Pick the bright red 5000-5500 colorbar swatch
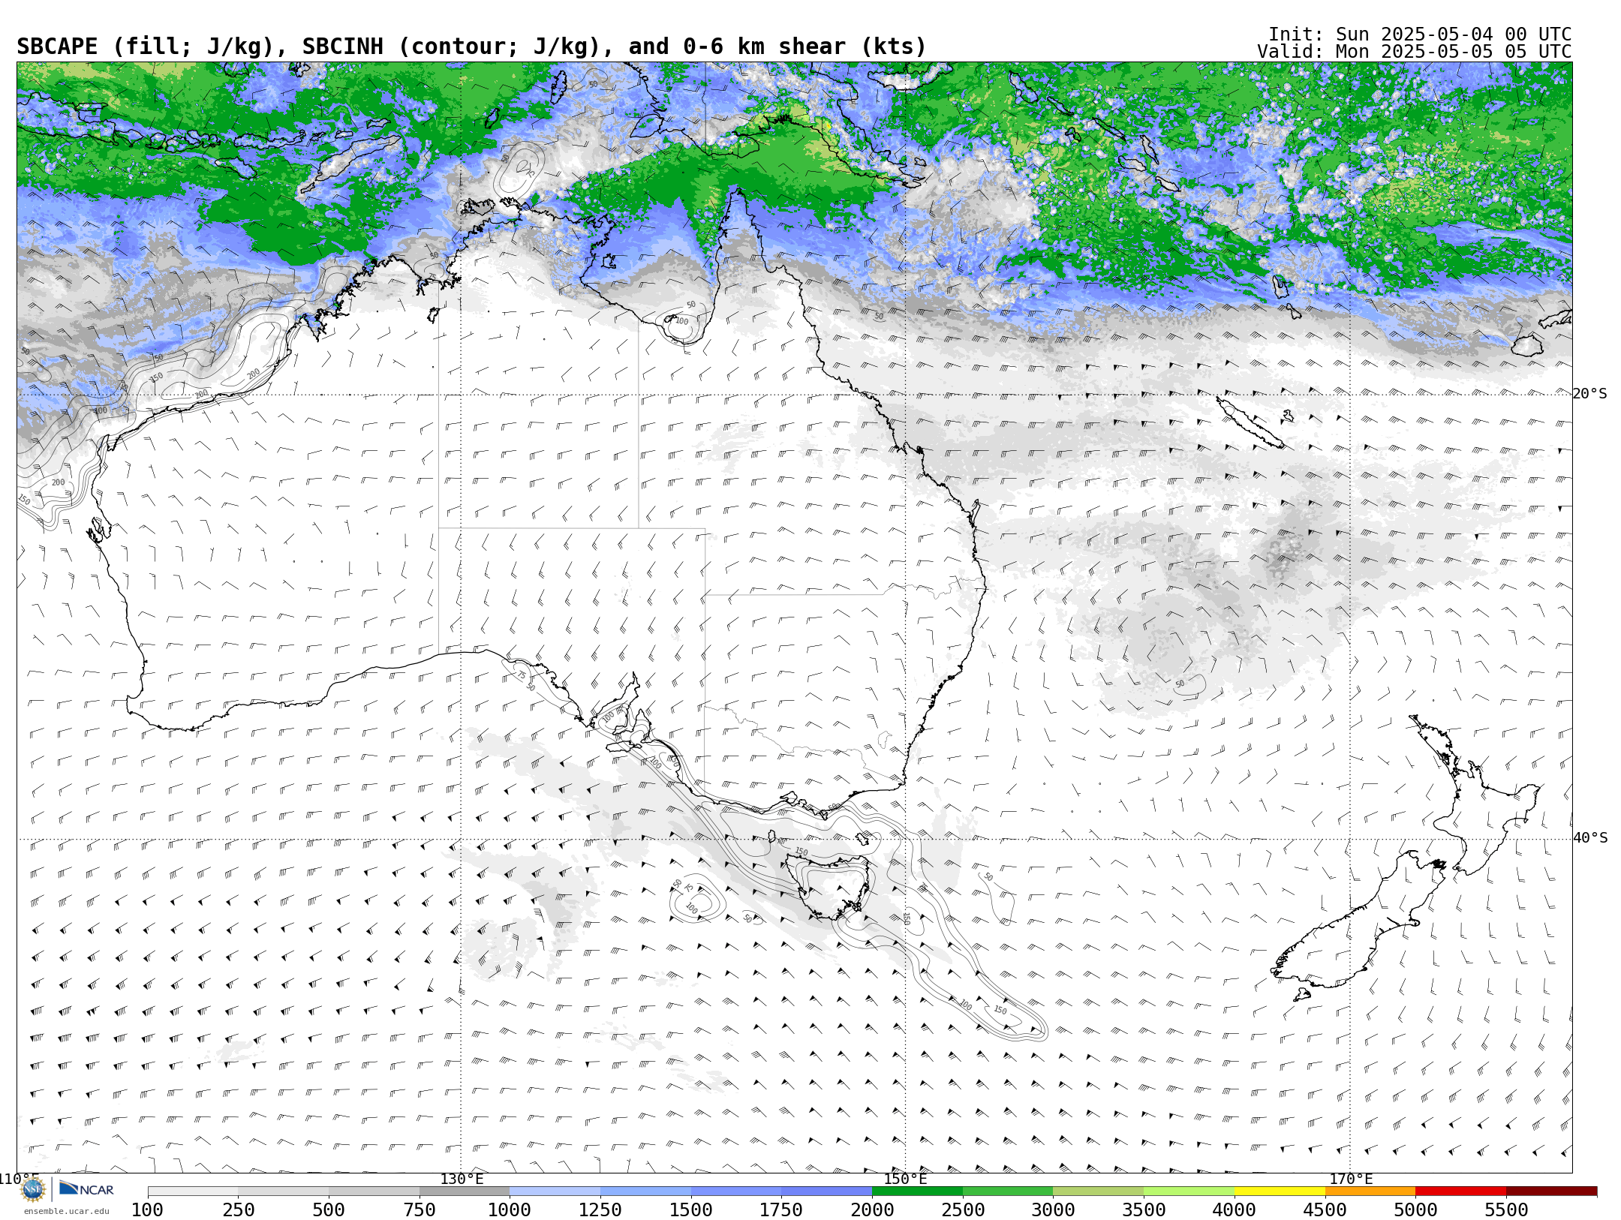Screen dimensions: 1621x1220 pos(1460,1191)
